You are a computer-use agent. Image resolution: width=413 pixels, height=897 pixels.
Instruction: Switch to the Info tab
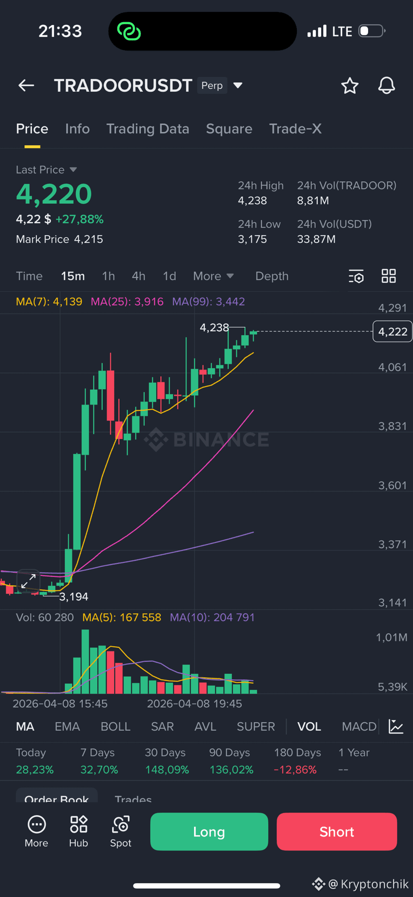(77, 129)
